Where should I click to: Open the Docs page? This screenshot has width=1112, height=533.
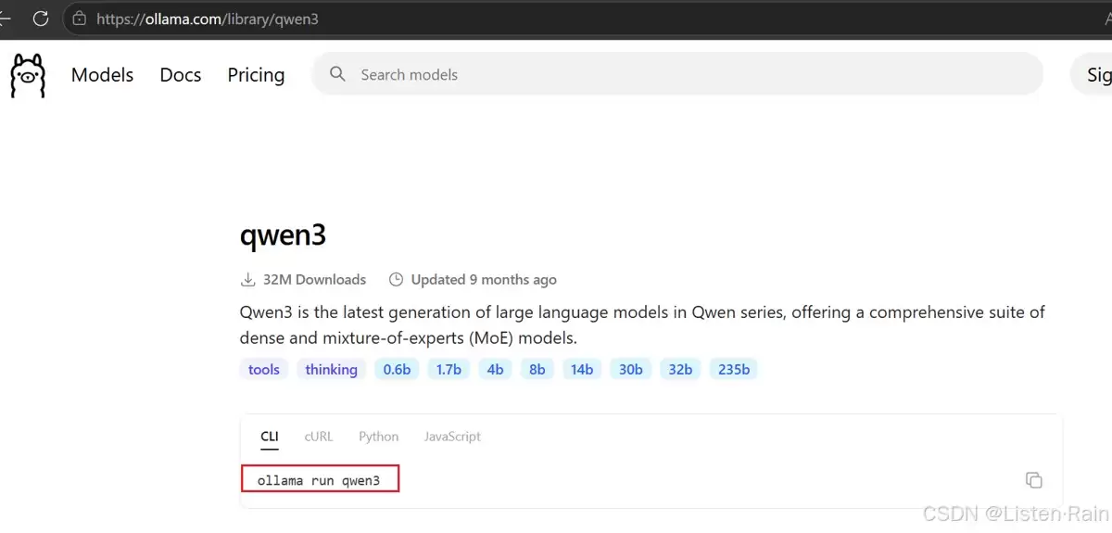(180, 75)
